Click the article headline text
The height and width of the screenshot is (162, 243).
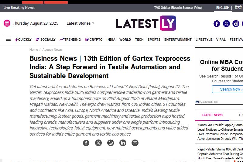(x=110, y=67)
